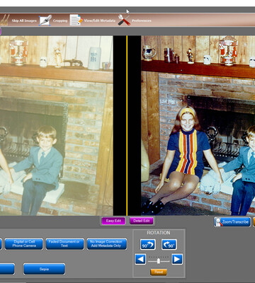Click the Zoom/Transcribe magnifier button
This screenshot has width=255, height=283.
[232, 222]
